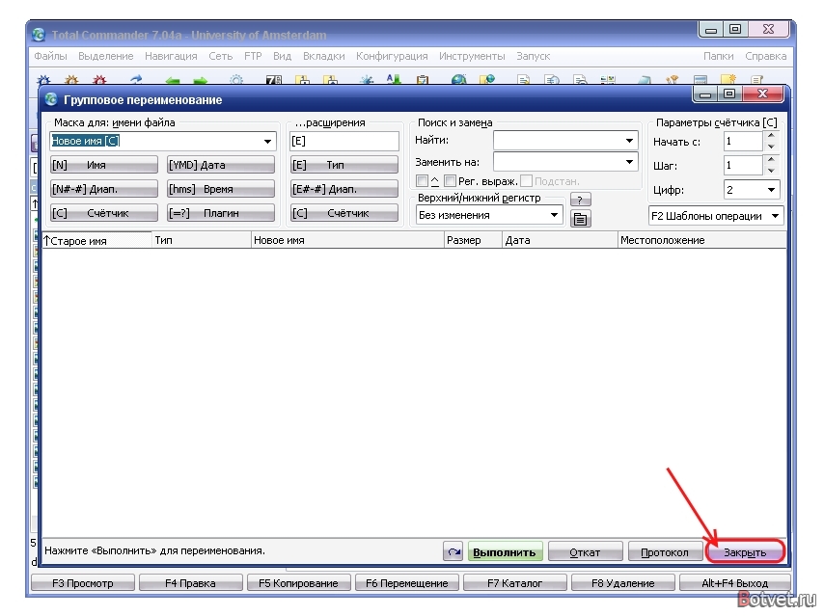Decrease the Начать с counter value
824x616 pixels.
click(771, 146)
